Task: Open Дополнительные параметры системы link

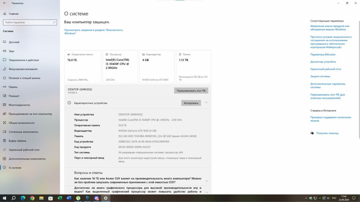Action: 328,85
